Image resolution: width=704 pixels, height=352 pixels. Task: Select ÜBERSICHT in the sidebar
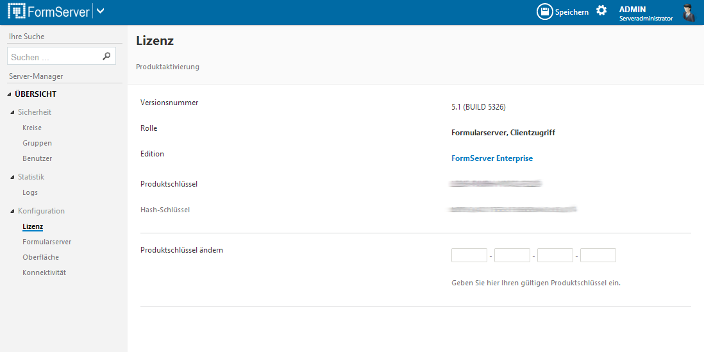(35, 94)
